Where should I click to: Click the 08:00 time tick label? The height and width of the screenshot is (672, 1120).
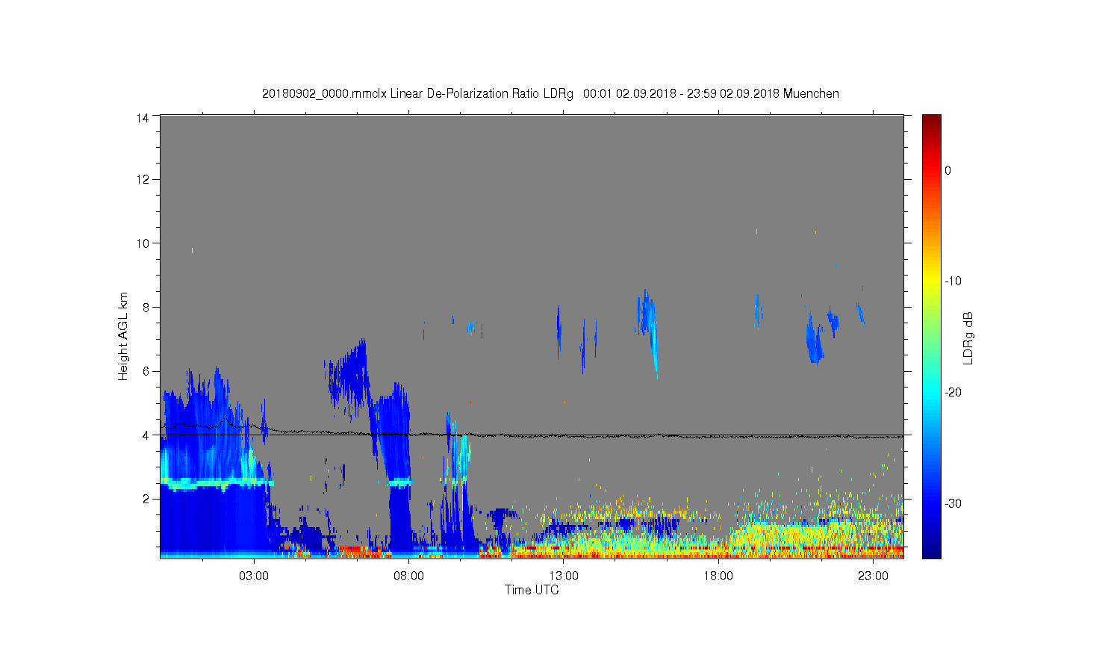click(409, 576)
